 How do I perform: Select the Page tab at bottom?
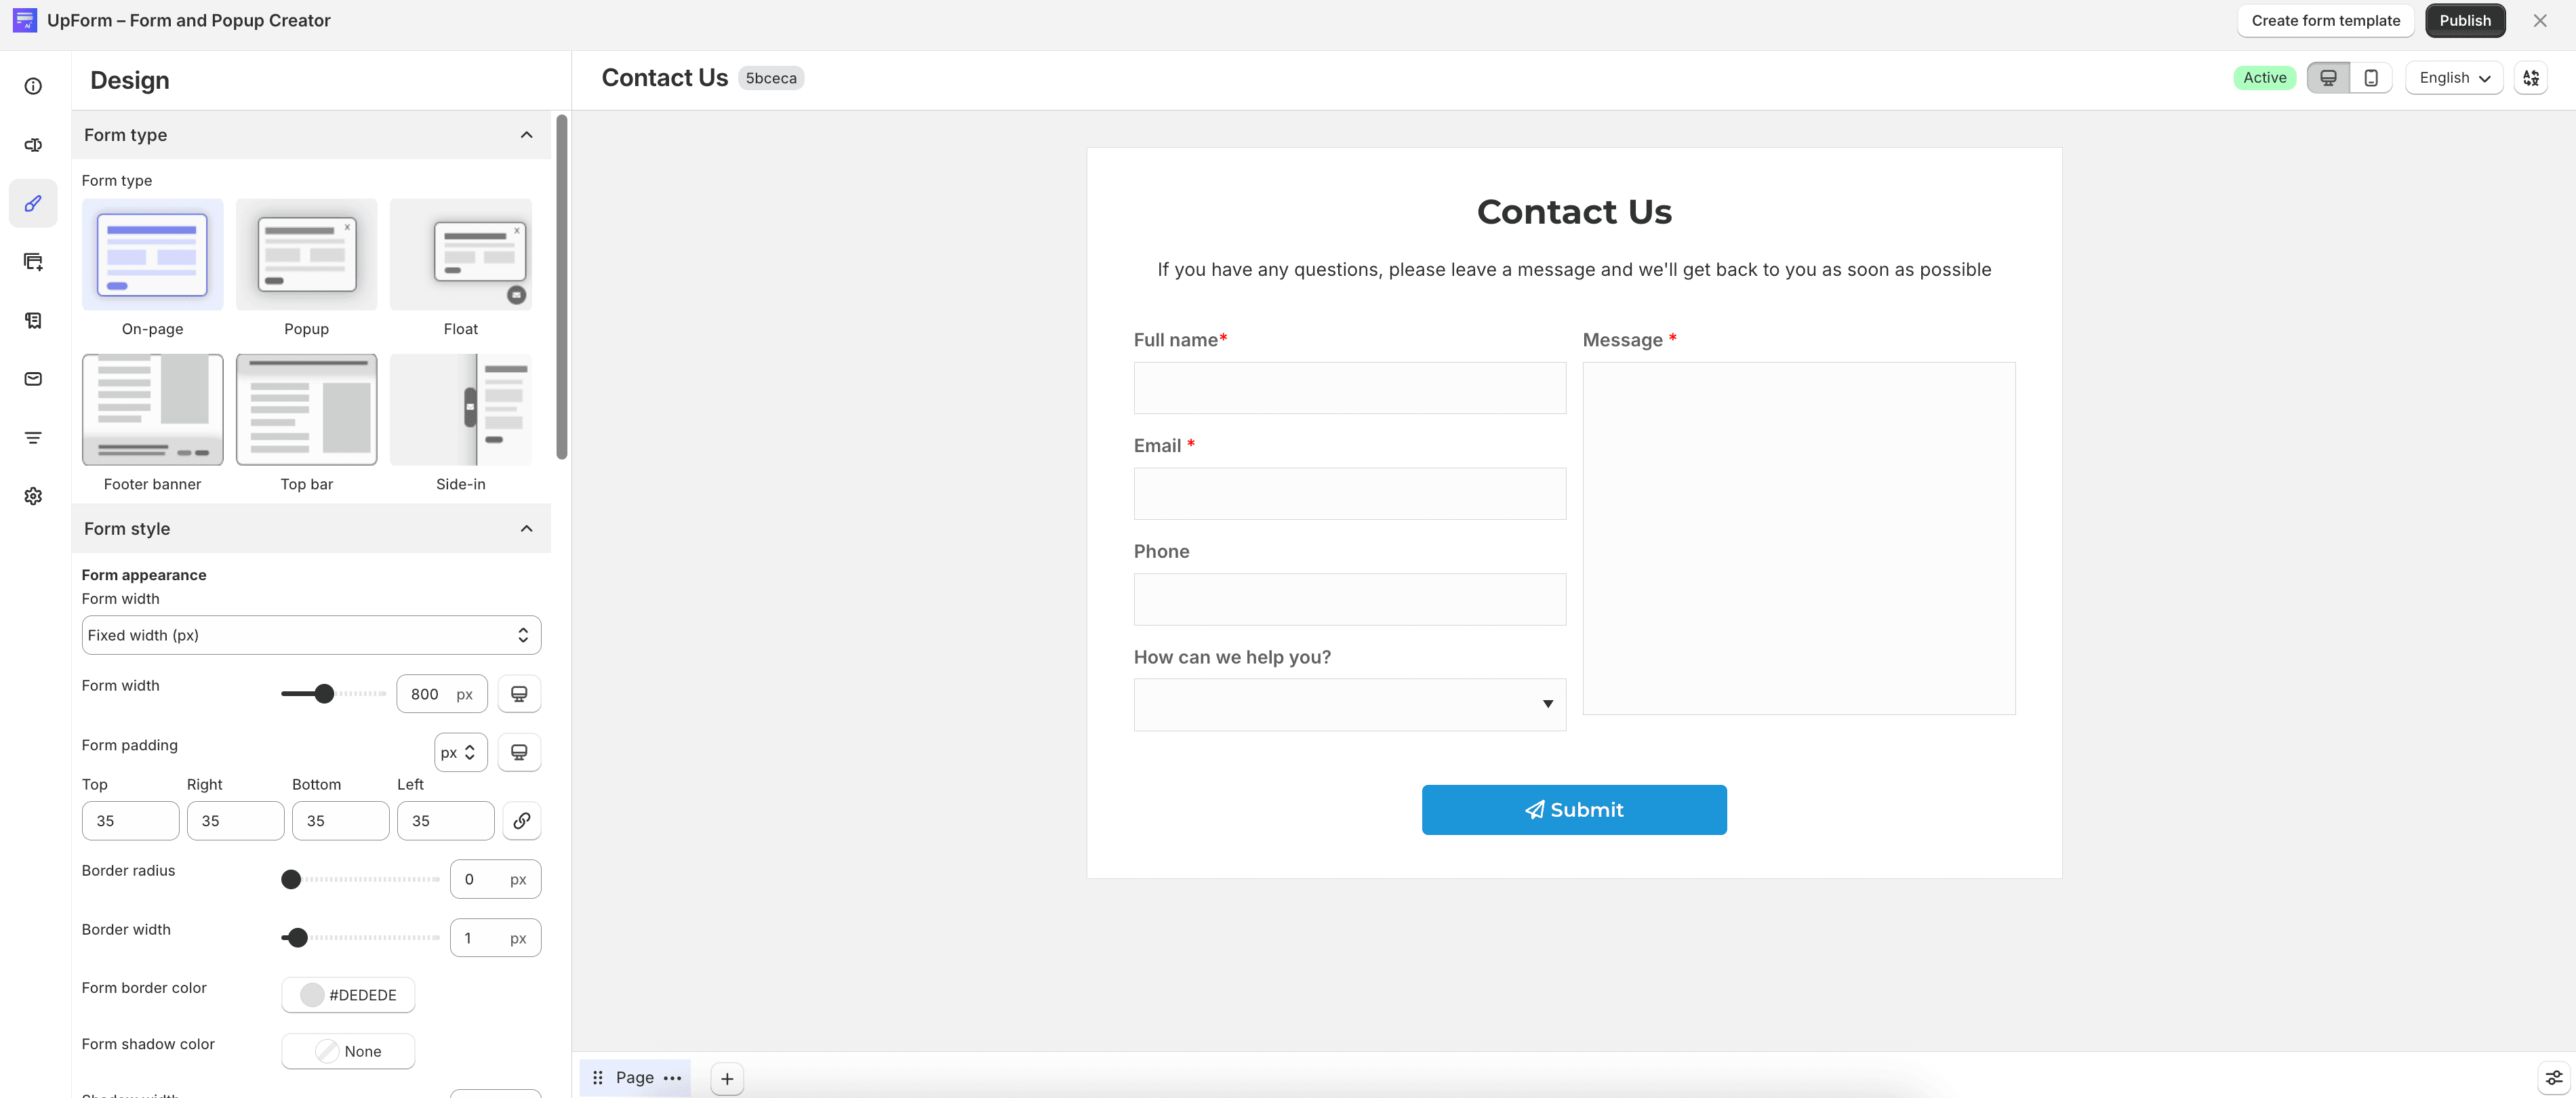[635, 1078]
